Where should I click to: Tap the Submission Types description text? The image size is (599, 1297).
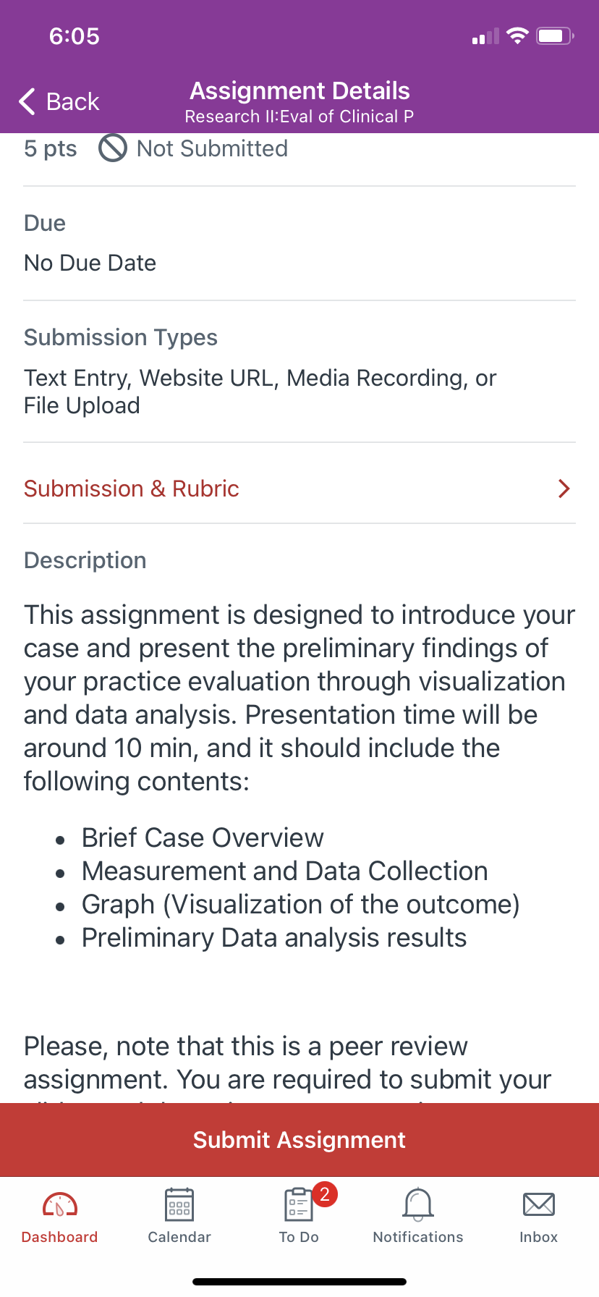click(x=260, y=392)
